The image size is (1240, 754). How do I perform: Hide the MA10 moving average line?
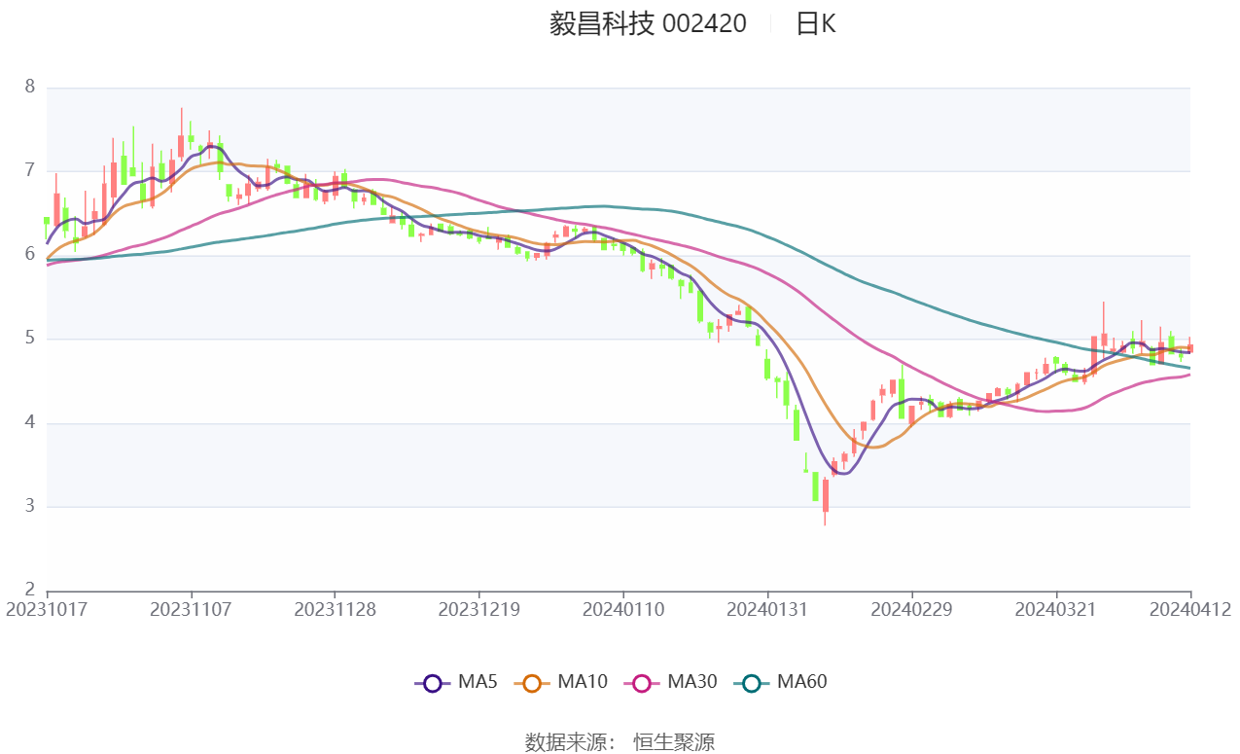(532, 683)
